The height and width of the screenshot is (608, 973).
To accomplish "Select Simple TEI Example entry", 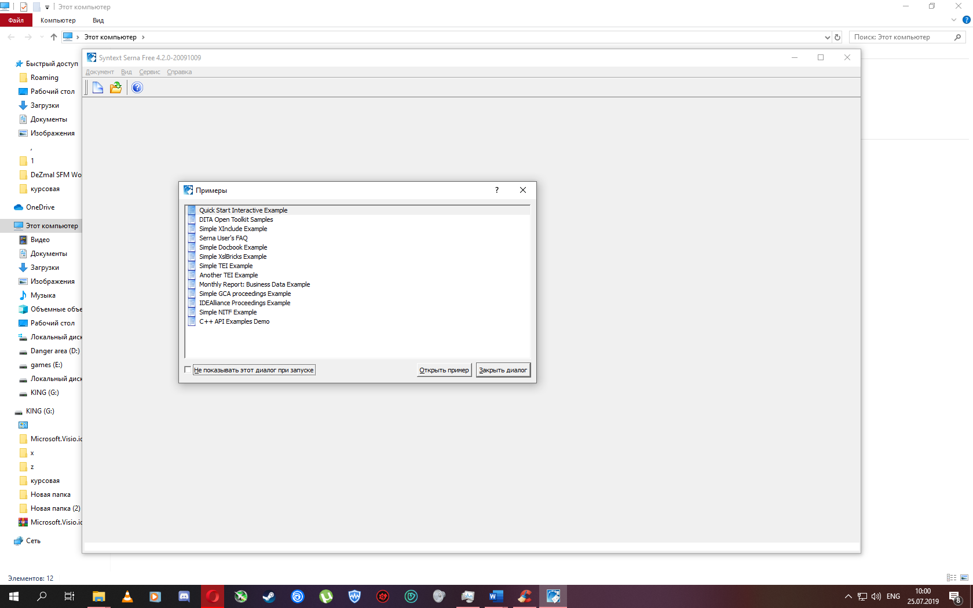I will coord(357,266).
